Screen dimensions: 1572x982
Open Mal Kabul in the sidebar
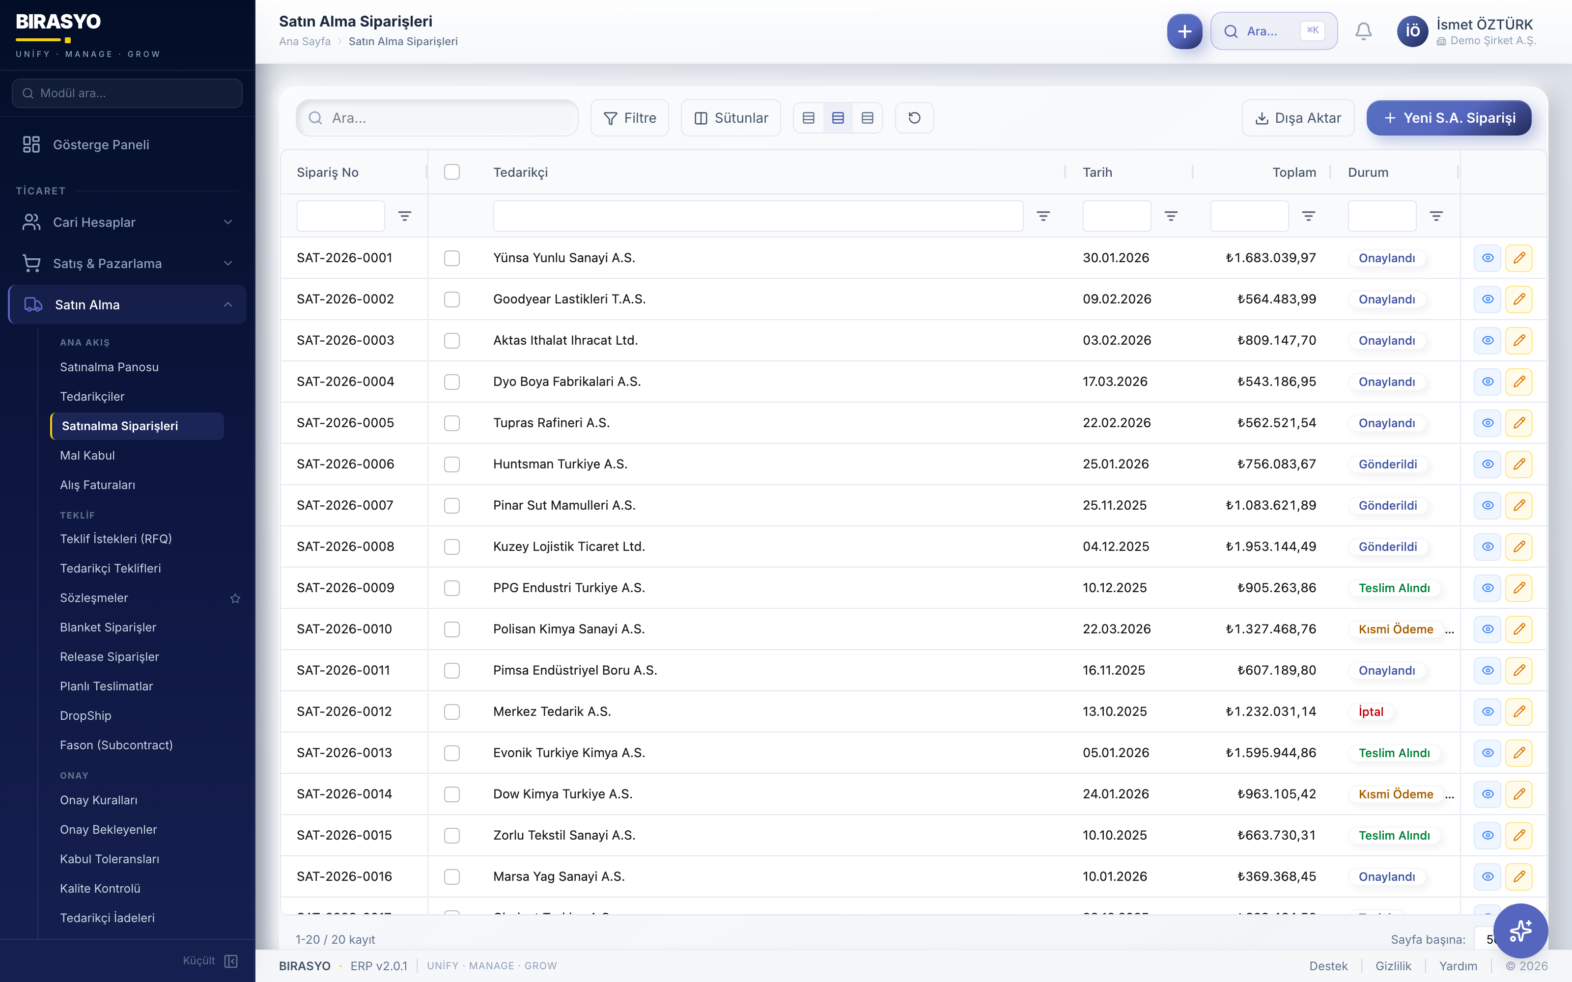[x=87, y=455]
